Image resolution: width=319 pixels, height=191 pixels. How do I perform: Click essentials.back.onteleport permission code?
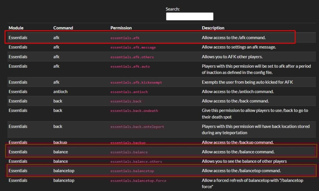pos(137,127)
